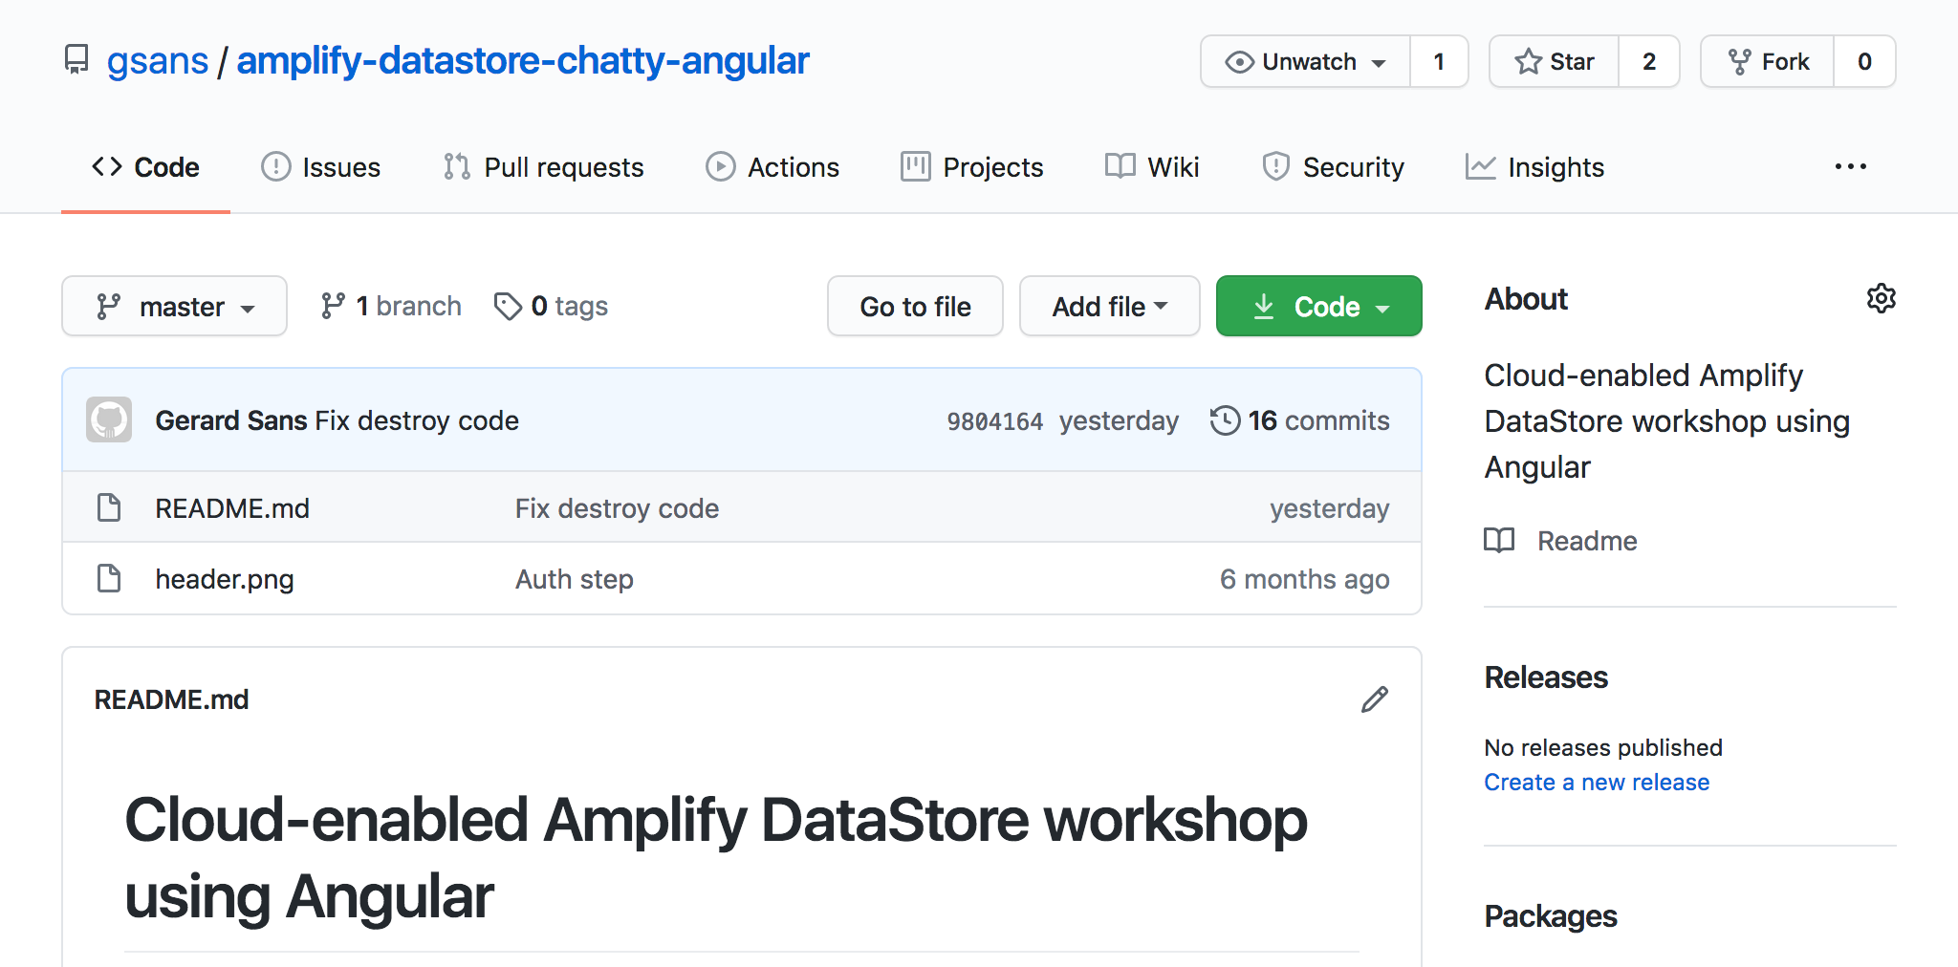This screenshot has width=1958, height=967.
Task: Click the Security shield icon
Action: click(1275, 166)
